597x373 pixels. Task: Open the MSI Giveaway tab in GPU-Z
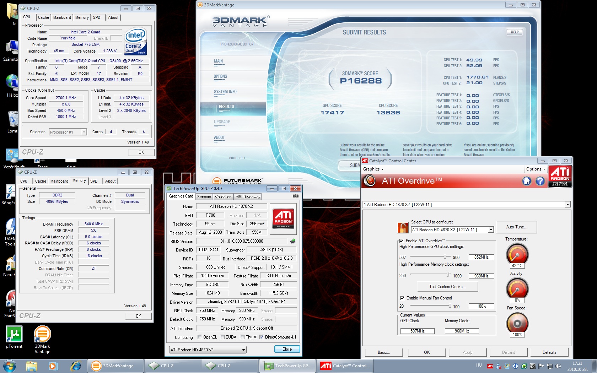point(248,196)
